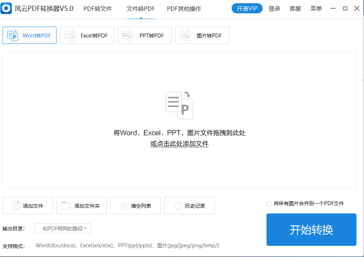Click the 添加文件 page icon

click(16, 206)
